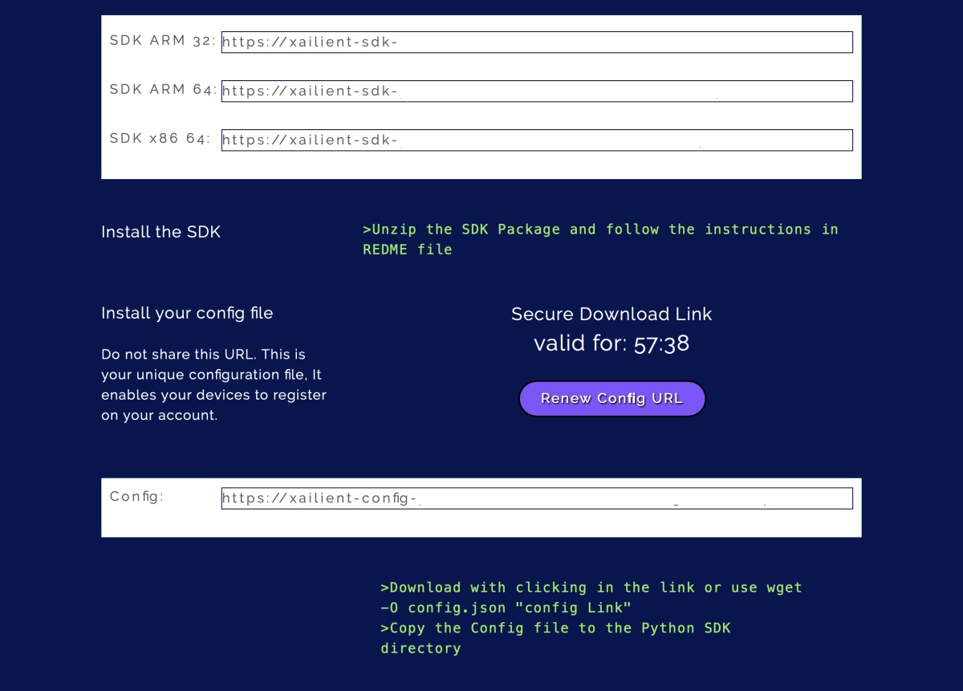Screen dimensions: 963x691
Task: Click the Install the SDK heading
Action: pos(160,232)
